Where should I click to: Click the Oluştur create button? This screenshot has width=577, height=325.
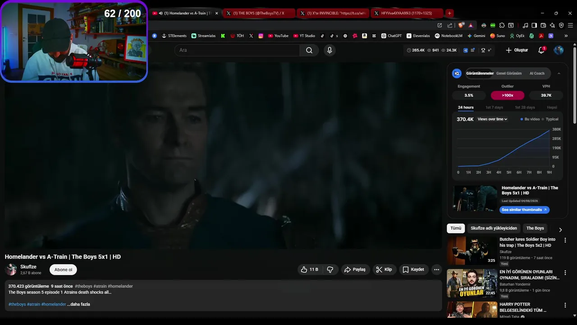click(517, 50)
